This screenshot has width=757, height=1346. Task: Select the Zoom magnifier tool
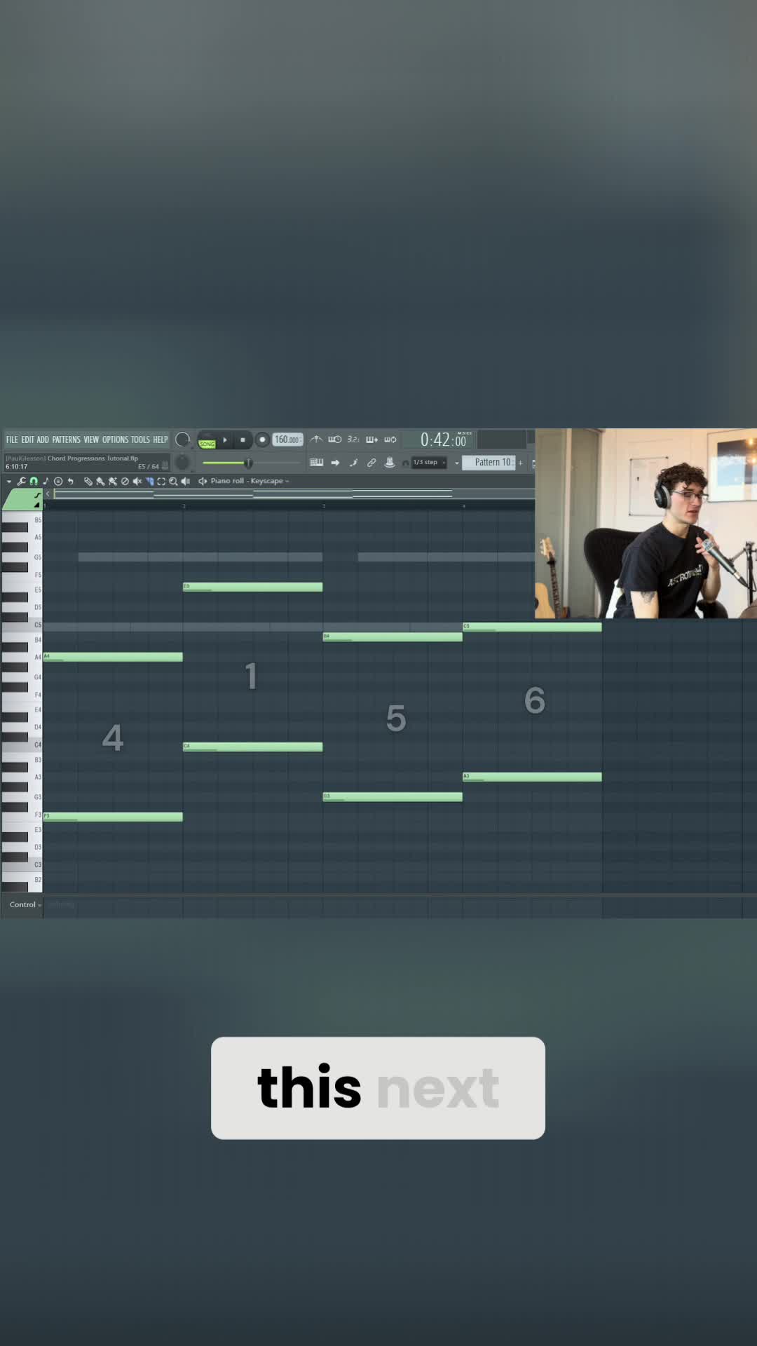(173, 481)
